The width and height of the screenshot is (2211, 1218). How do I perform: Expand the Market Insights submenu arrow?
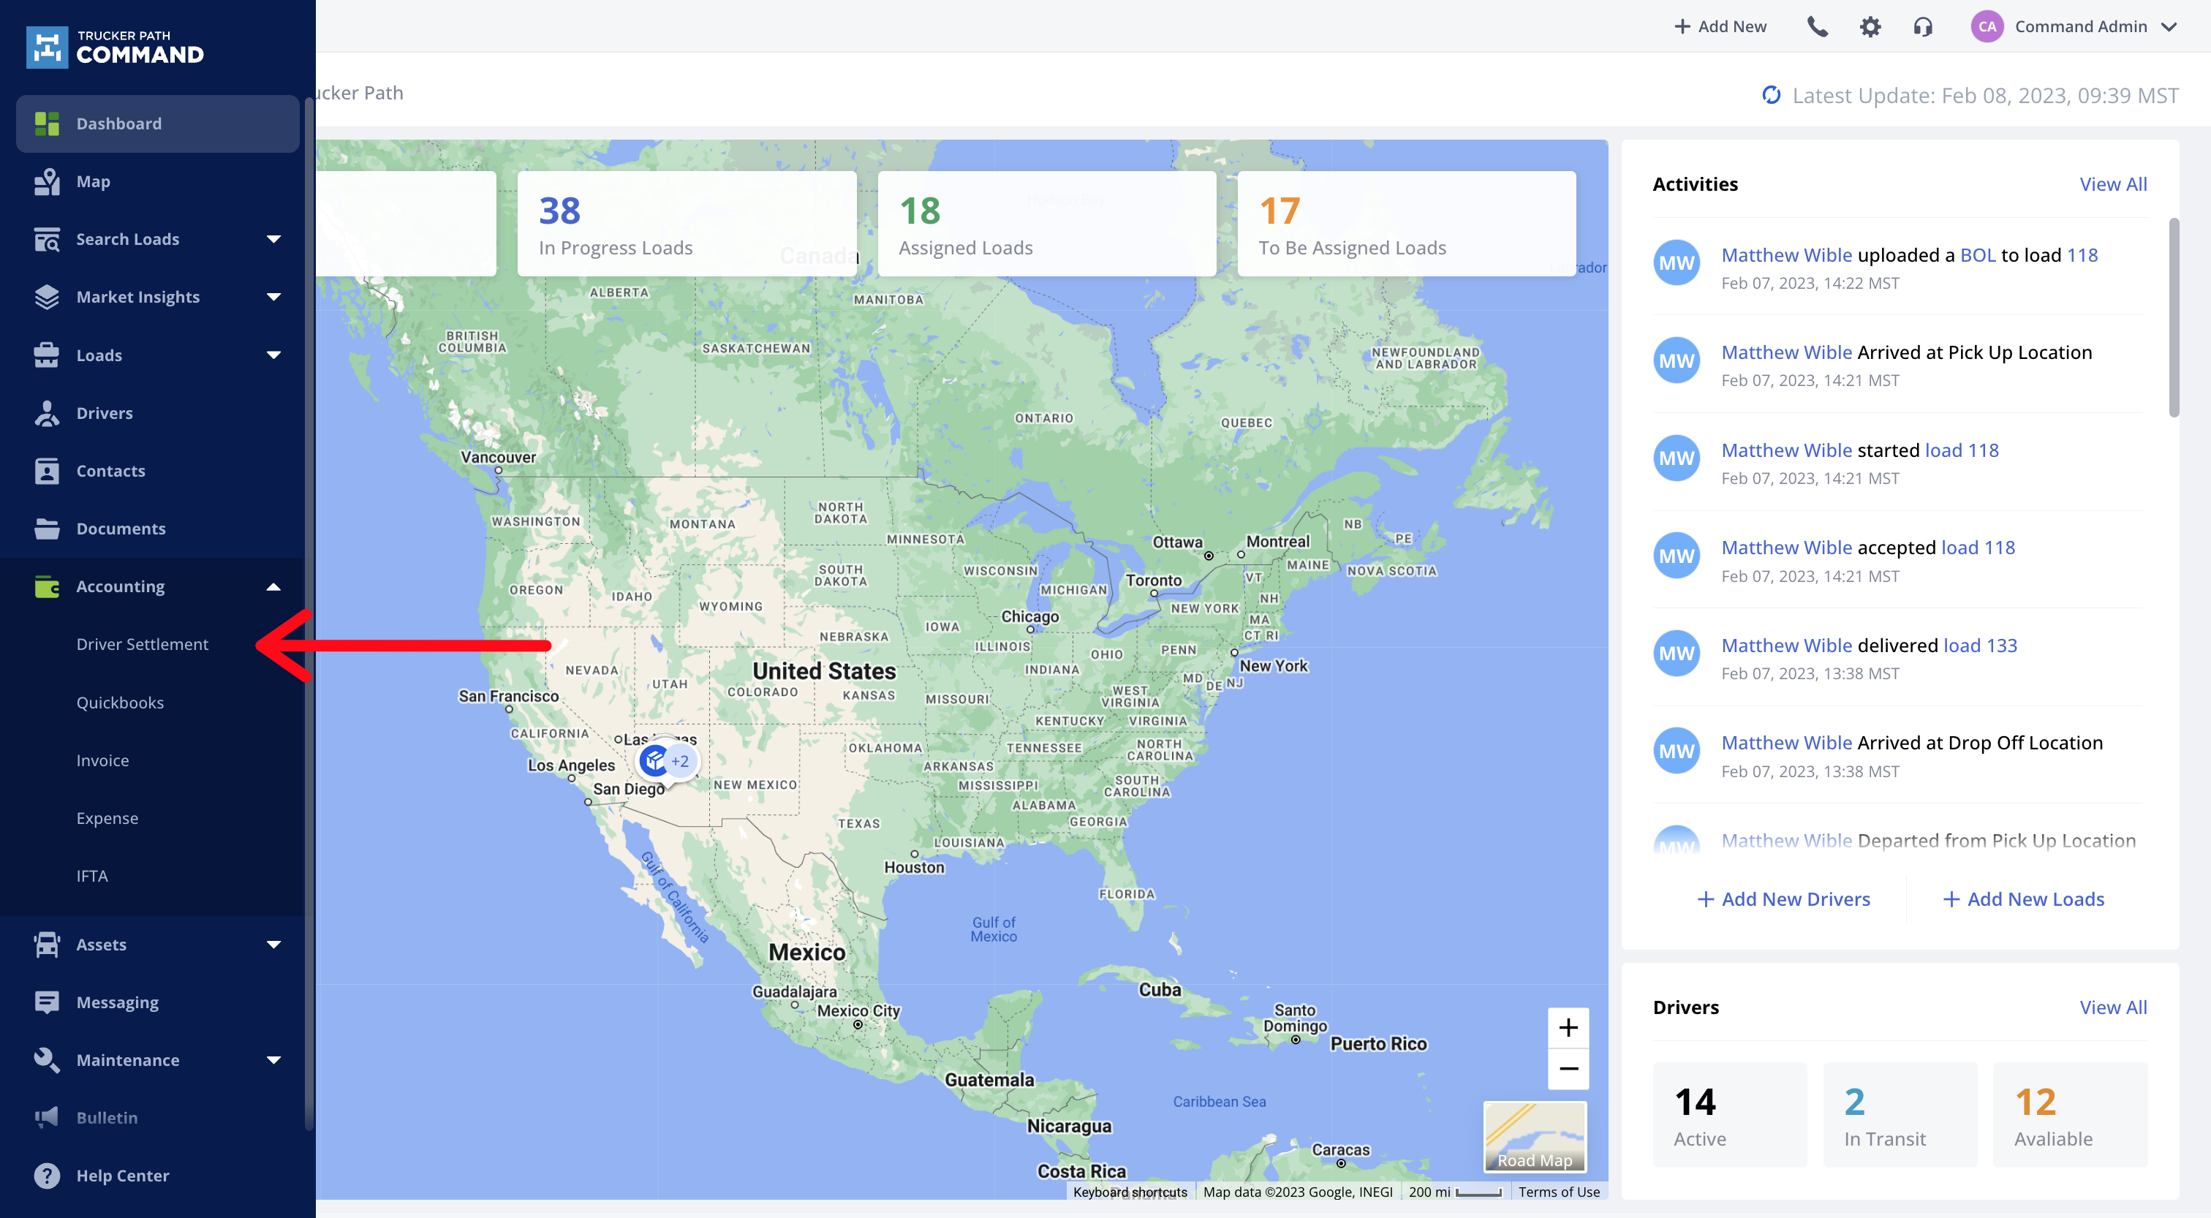coord(273,297)
